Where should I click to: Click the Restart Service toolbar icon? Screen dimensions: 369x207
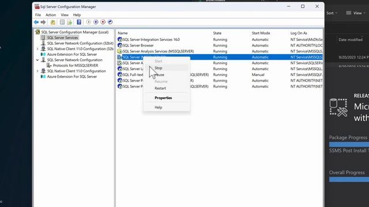110,22
